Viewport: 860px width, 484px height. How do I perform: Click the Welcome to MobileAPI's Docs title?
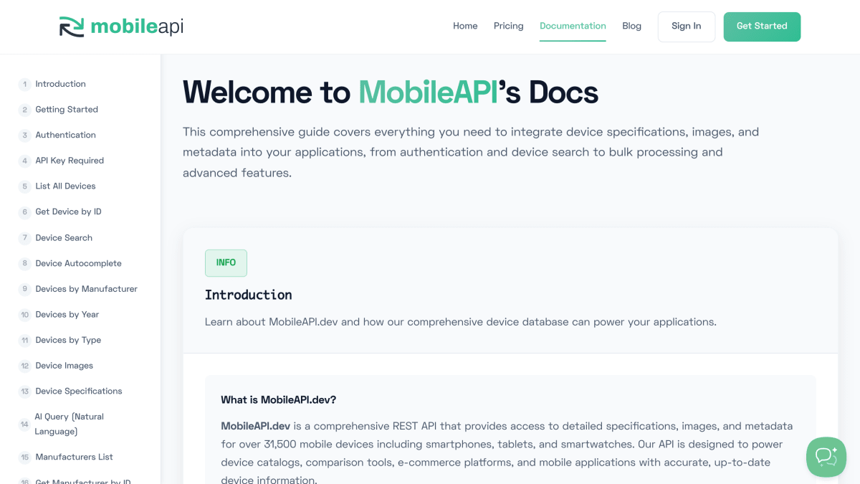click(391, 92)
